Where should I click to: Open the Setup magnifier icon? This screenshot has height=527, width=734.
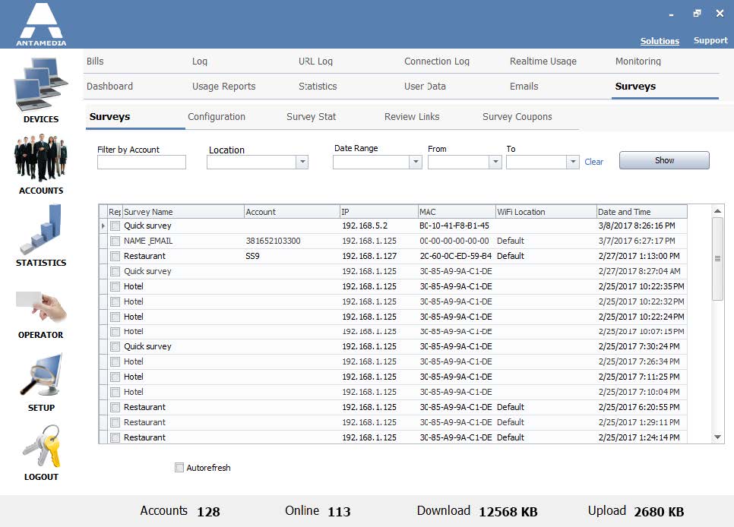point(41,375)
